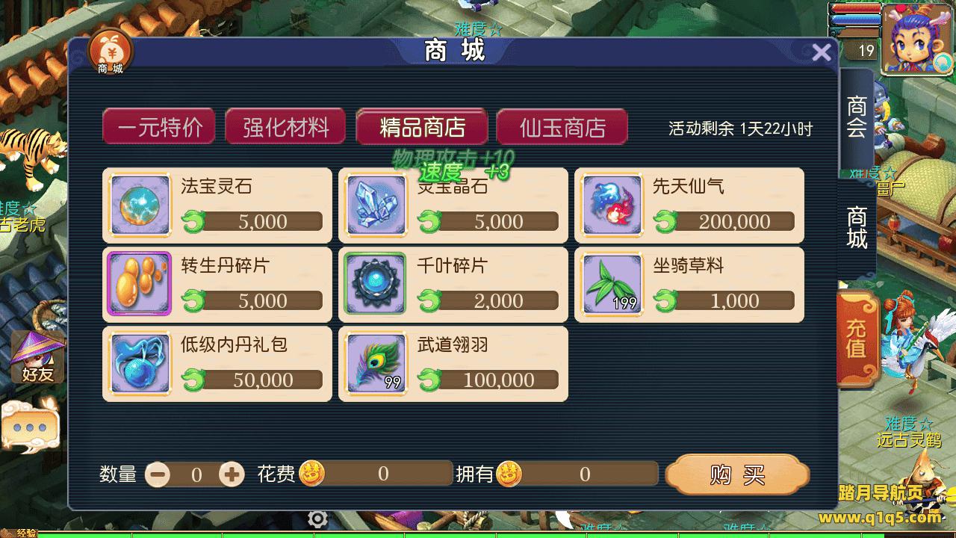Open the player avatar portrait
Viewport: 956px width, 538px height.
click(918, 39)
